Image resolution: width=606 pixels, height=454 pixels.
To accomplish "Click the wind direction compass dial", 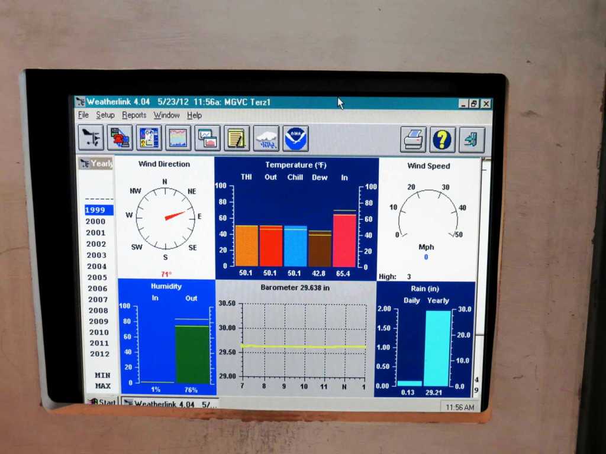I will [166, 218].
